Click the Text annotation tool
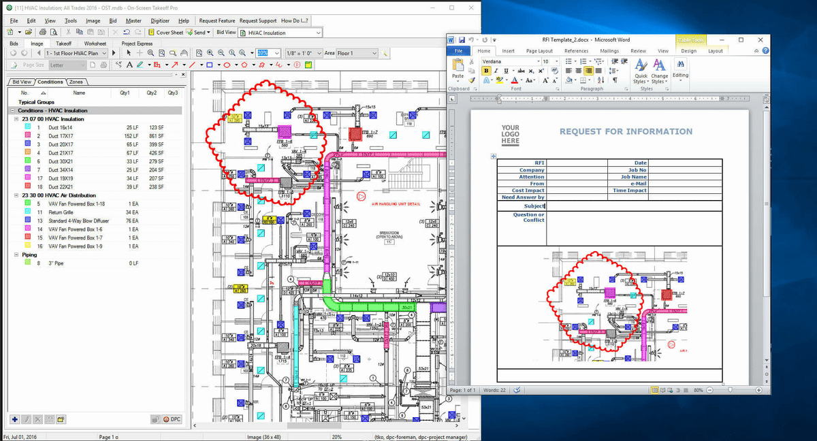 130,65
